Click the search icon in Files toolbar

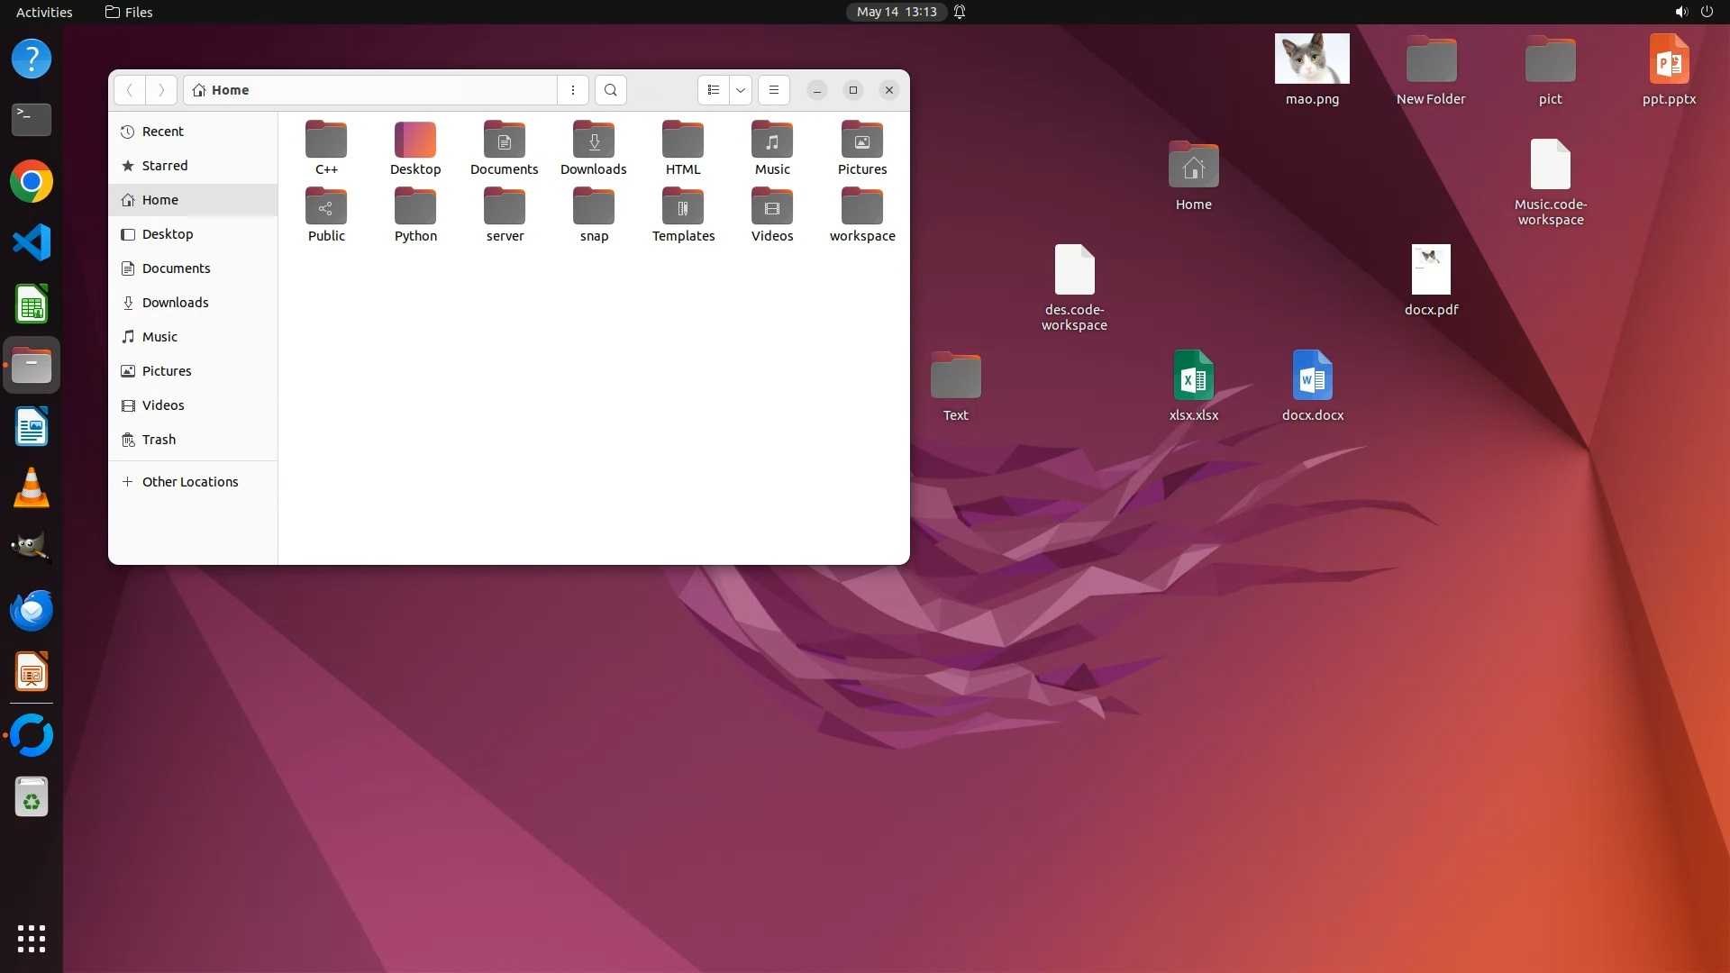pos(611,90)
